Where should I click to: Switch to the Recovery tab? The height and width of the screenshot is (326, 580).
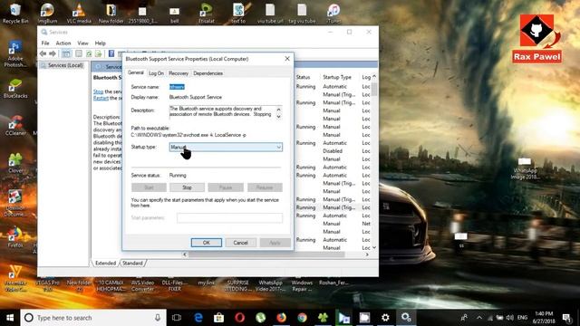[179, 73]
